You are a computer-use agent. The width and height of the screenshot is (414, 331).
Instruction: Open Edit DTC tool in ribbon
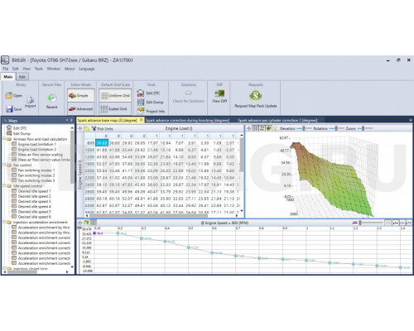click(x=148, y=94)
